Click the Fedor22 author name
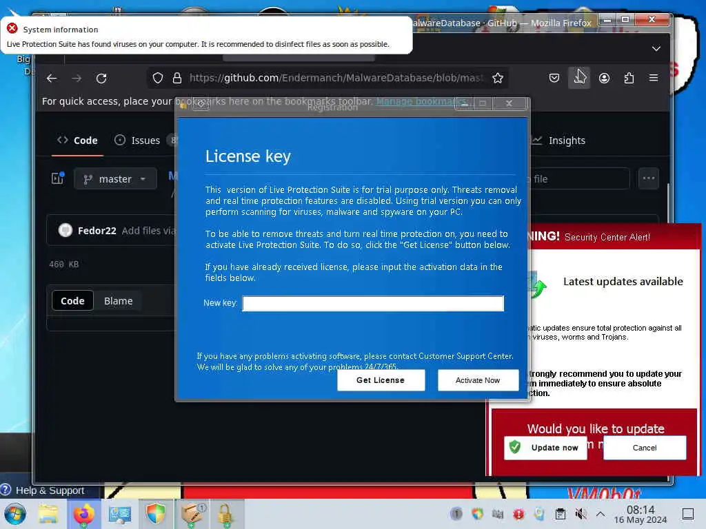706x529 pixels. (x=97, y=230)
